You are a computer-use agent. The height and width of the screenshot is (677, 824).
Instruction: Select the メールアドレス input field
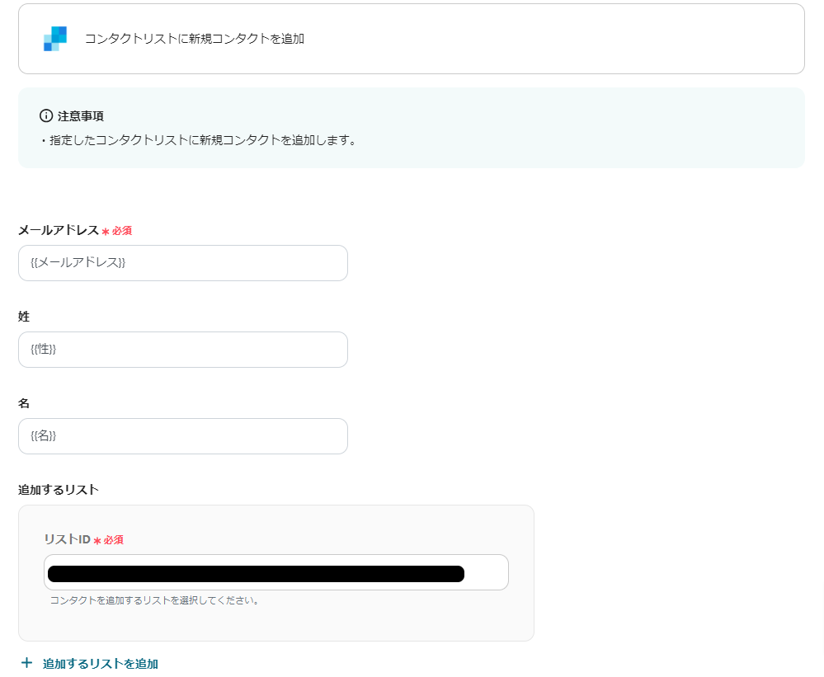click(183, 263)
